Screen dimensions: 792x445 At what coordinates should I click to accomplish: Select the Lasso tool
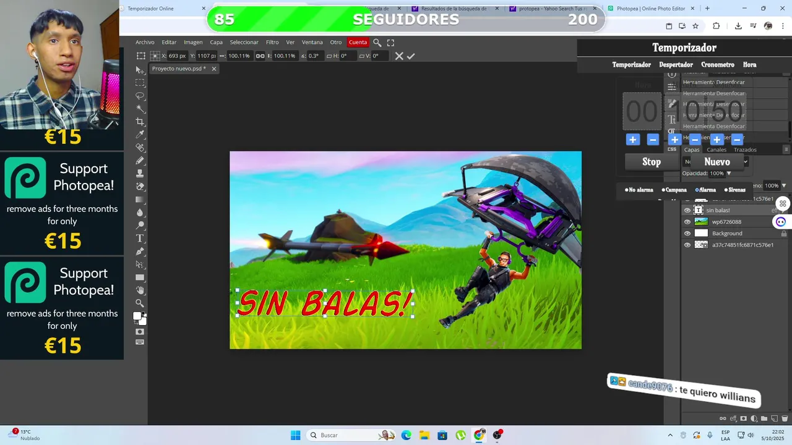pos(140,96)
